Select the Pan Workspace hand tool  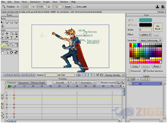point(2,52)
